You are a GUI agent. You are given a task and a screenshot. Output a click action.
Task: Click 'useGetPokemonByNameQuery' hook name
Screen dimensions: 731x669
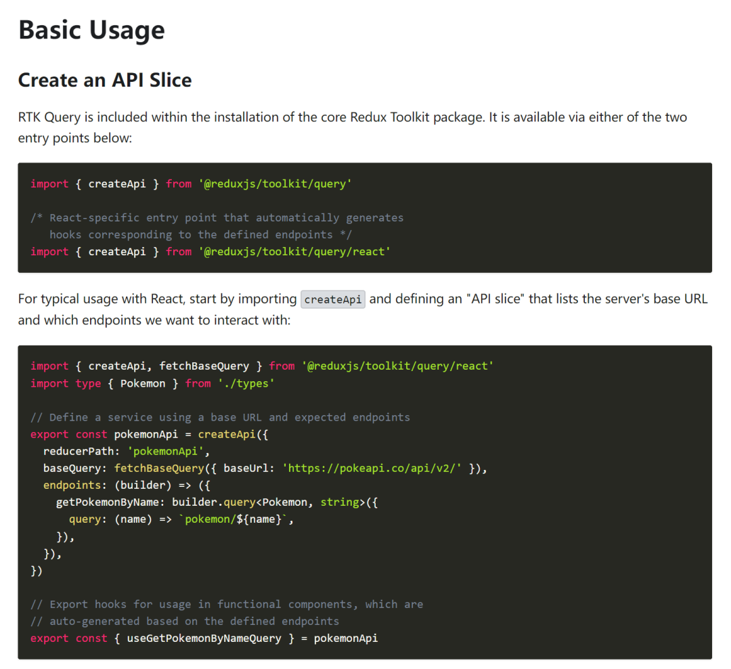(204, 639)
